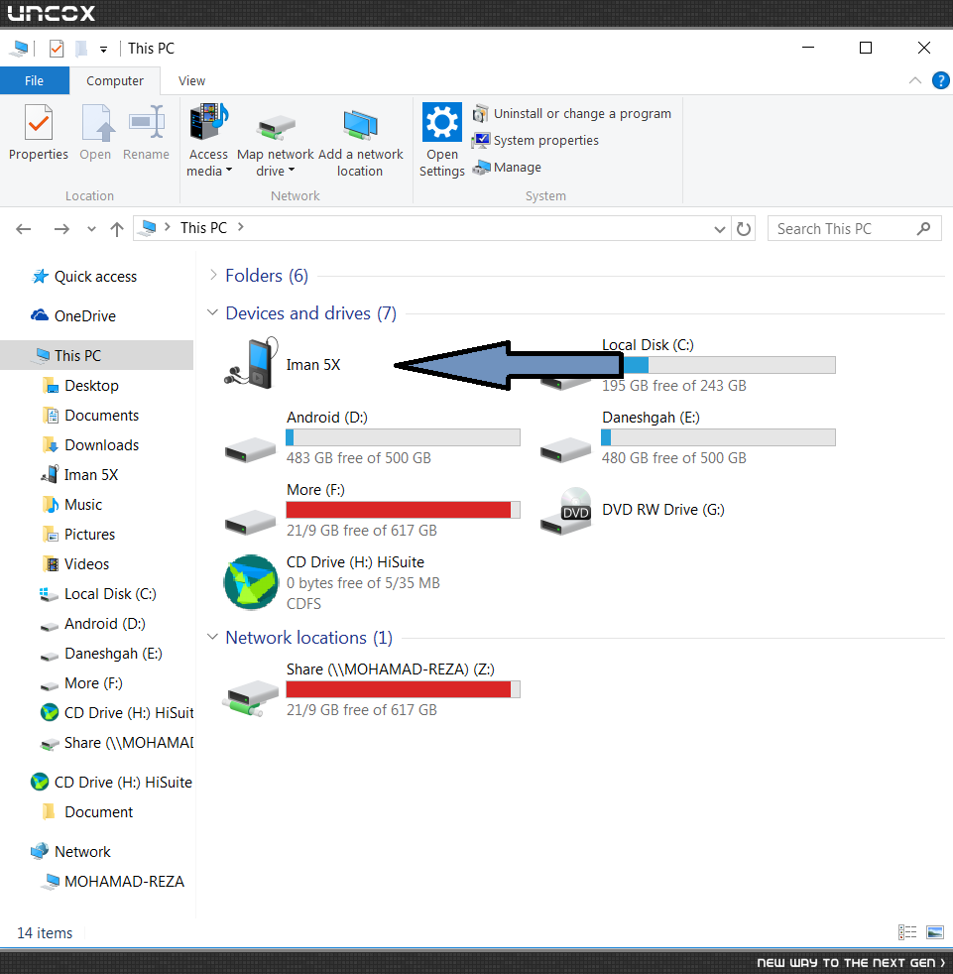Switch to details view in status bar
Image resolution: width=953 pixels, height=974 pixels.
(x=907, y=932)
